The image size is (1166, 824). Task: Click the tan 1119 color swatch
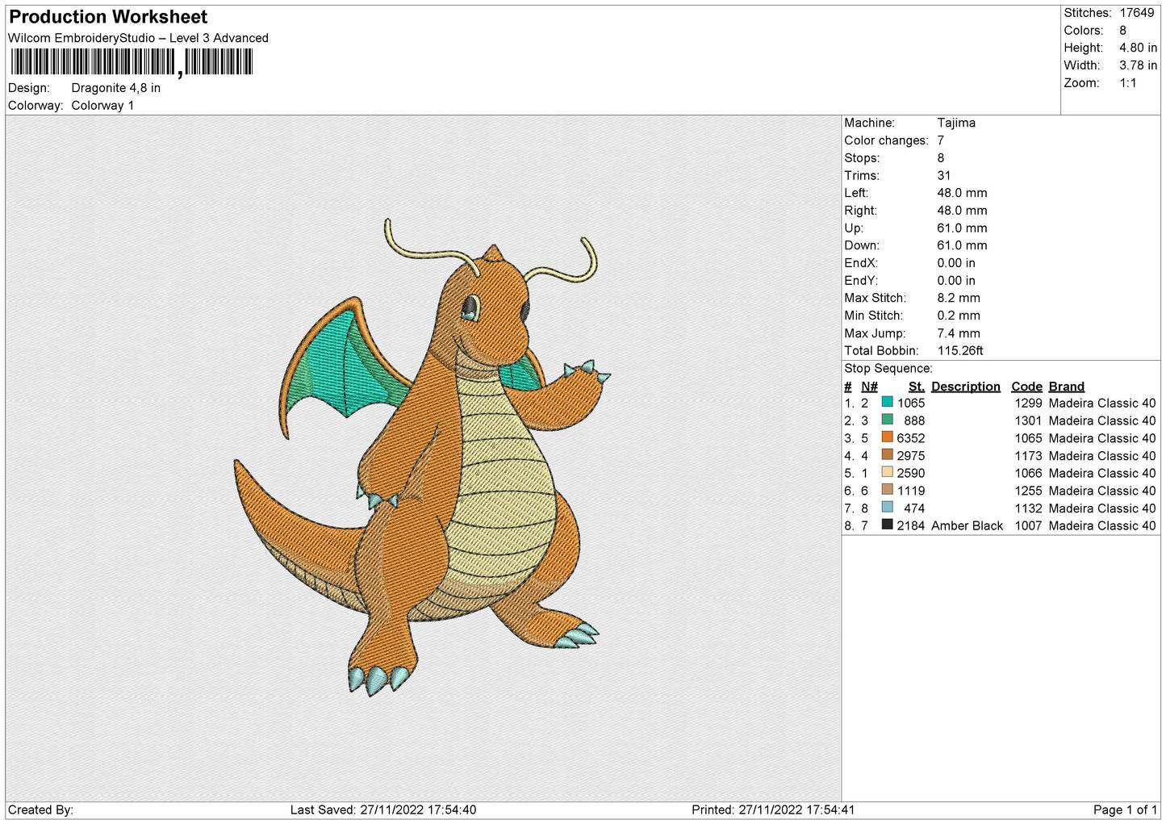[888, 490]
